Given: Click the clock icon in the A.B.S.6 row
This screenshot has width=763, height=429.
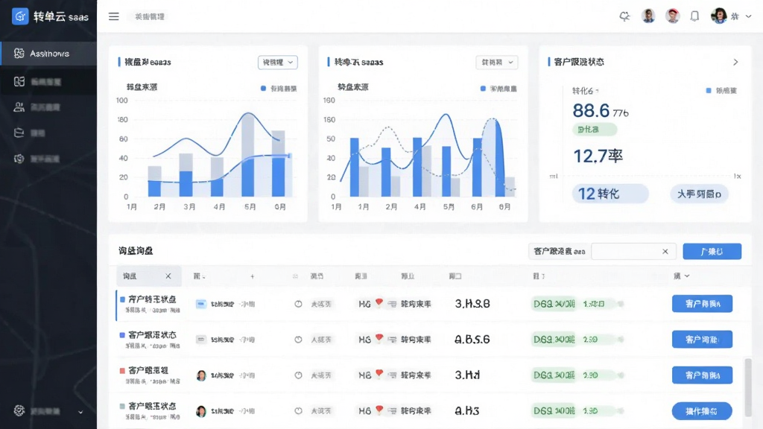Looking at the screenshot, I should pyautogui.click(x=298, y=340).
